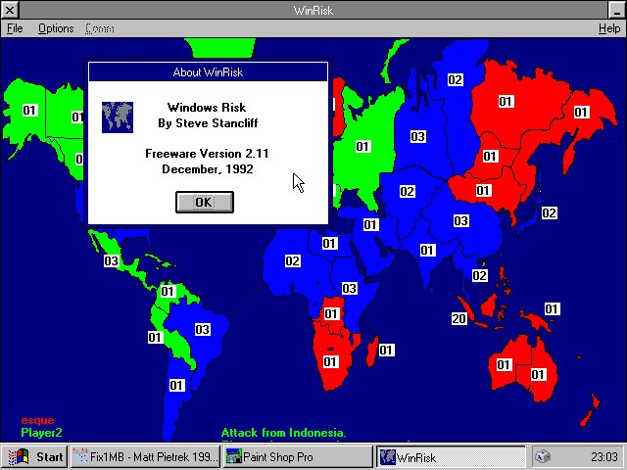Click the Windows Start button

coord(36,456)
